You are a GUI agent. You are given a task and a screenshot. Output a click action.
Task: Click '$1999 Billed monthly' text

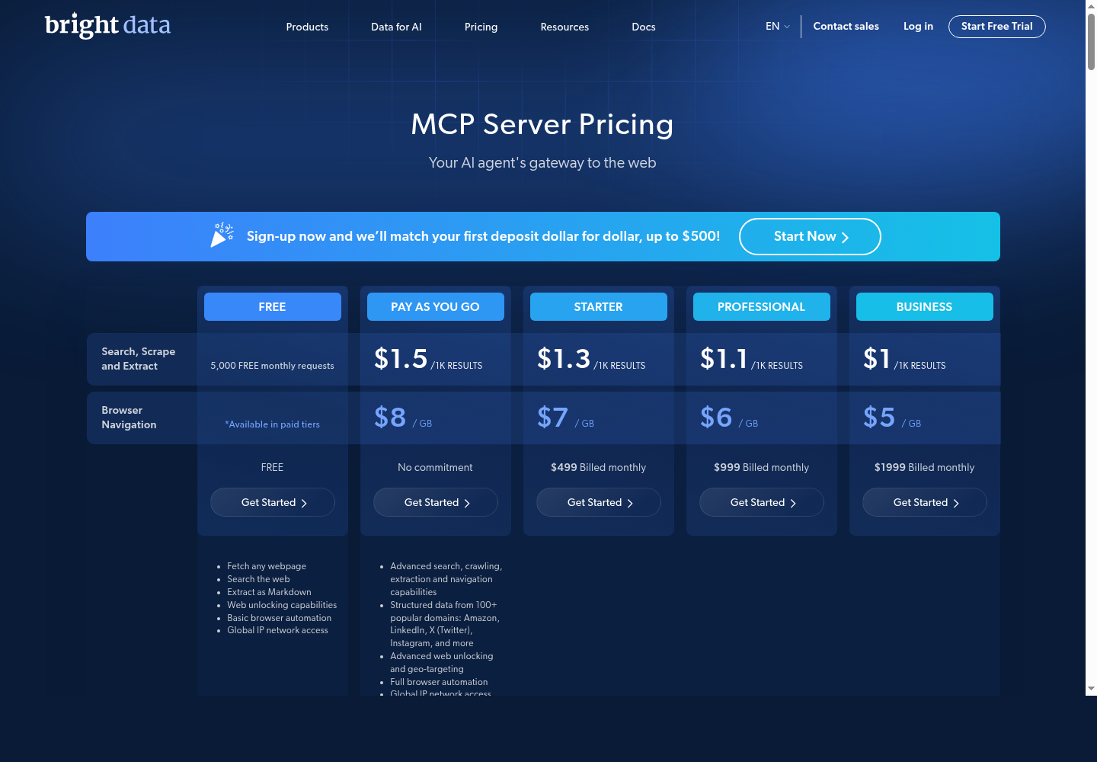click(x=924, y=467)
